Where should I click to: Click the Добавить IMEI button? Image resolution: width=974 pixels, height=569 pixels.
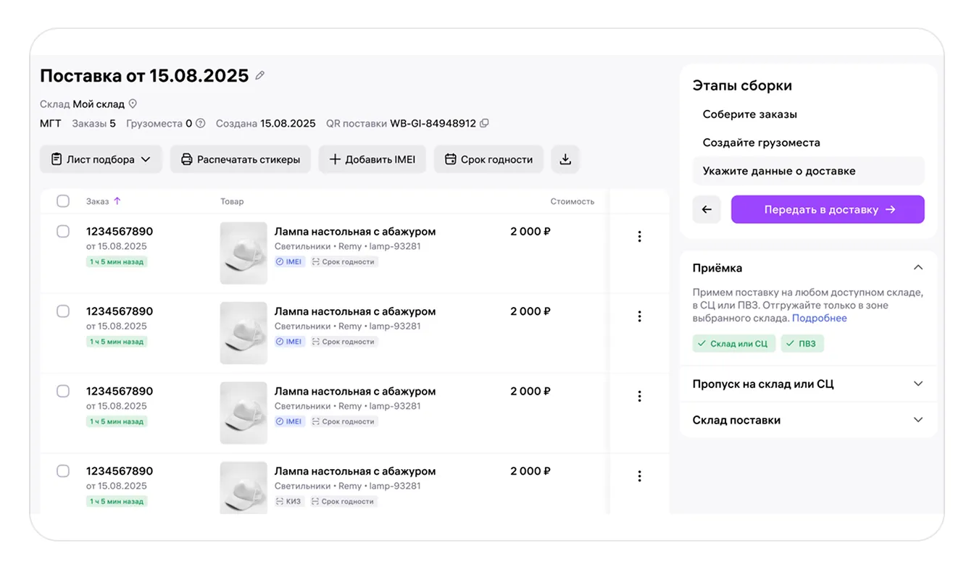[372, 159]
